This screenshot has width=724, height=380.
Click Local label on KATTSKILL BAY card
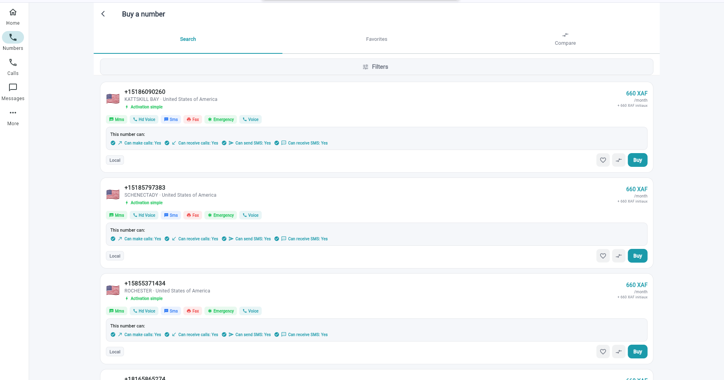click(x=115, y=160)
